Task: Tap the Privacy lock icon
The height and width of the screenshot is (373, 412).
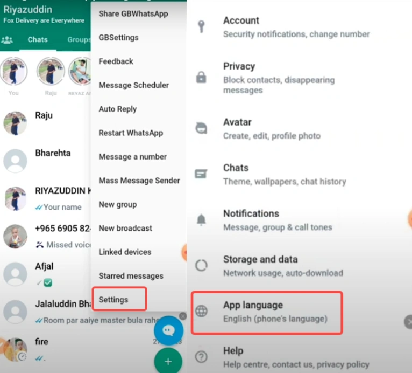Action: click(x=201, y=78)
